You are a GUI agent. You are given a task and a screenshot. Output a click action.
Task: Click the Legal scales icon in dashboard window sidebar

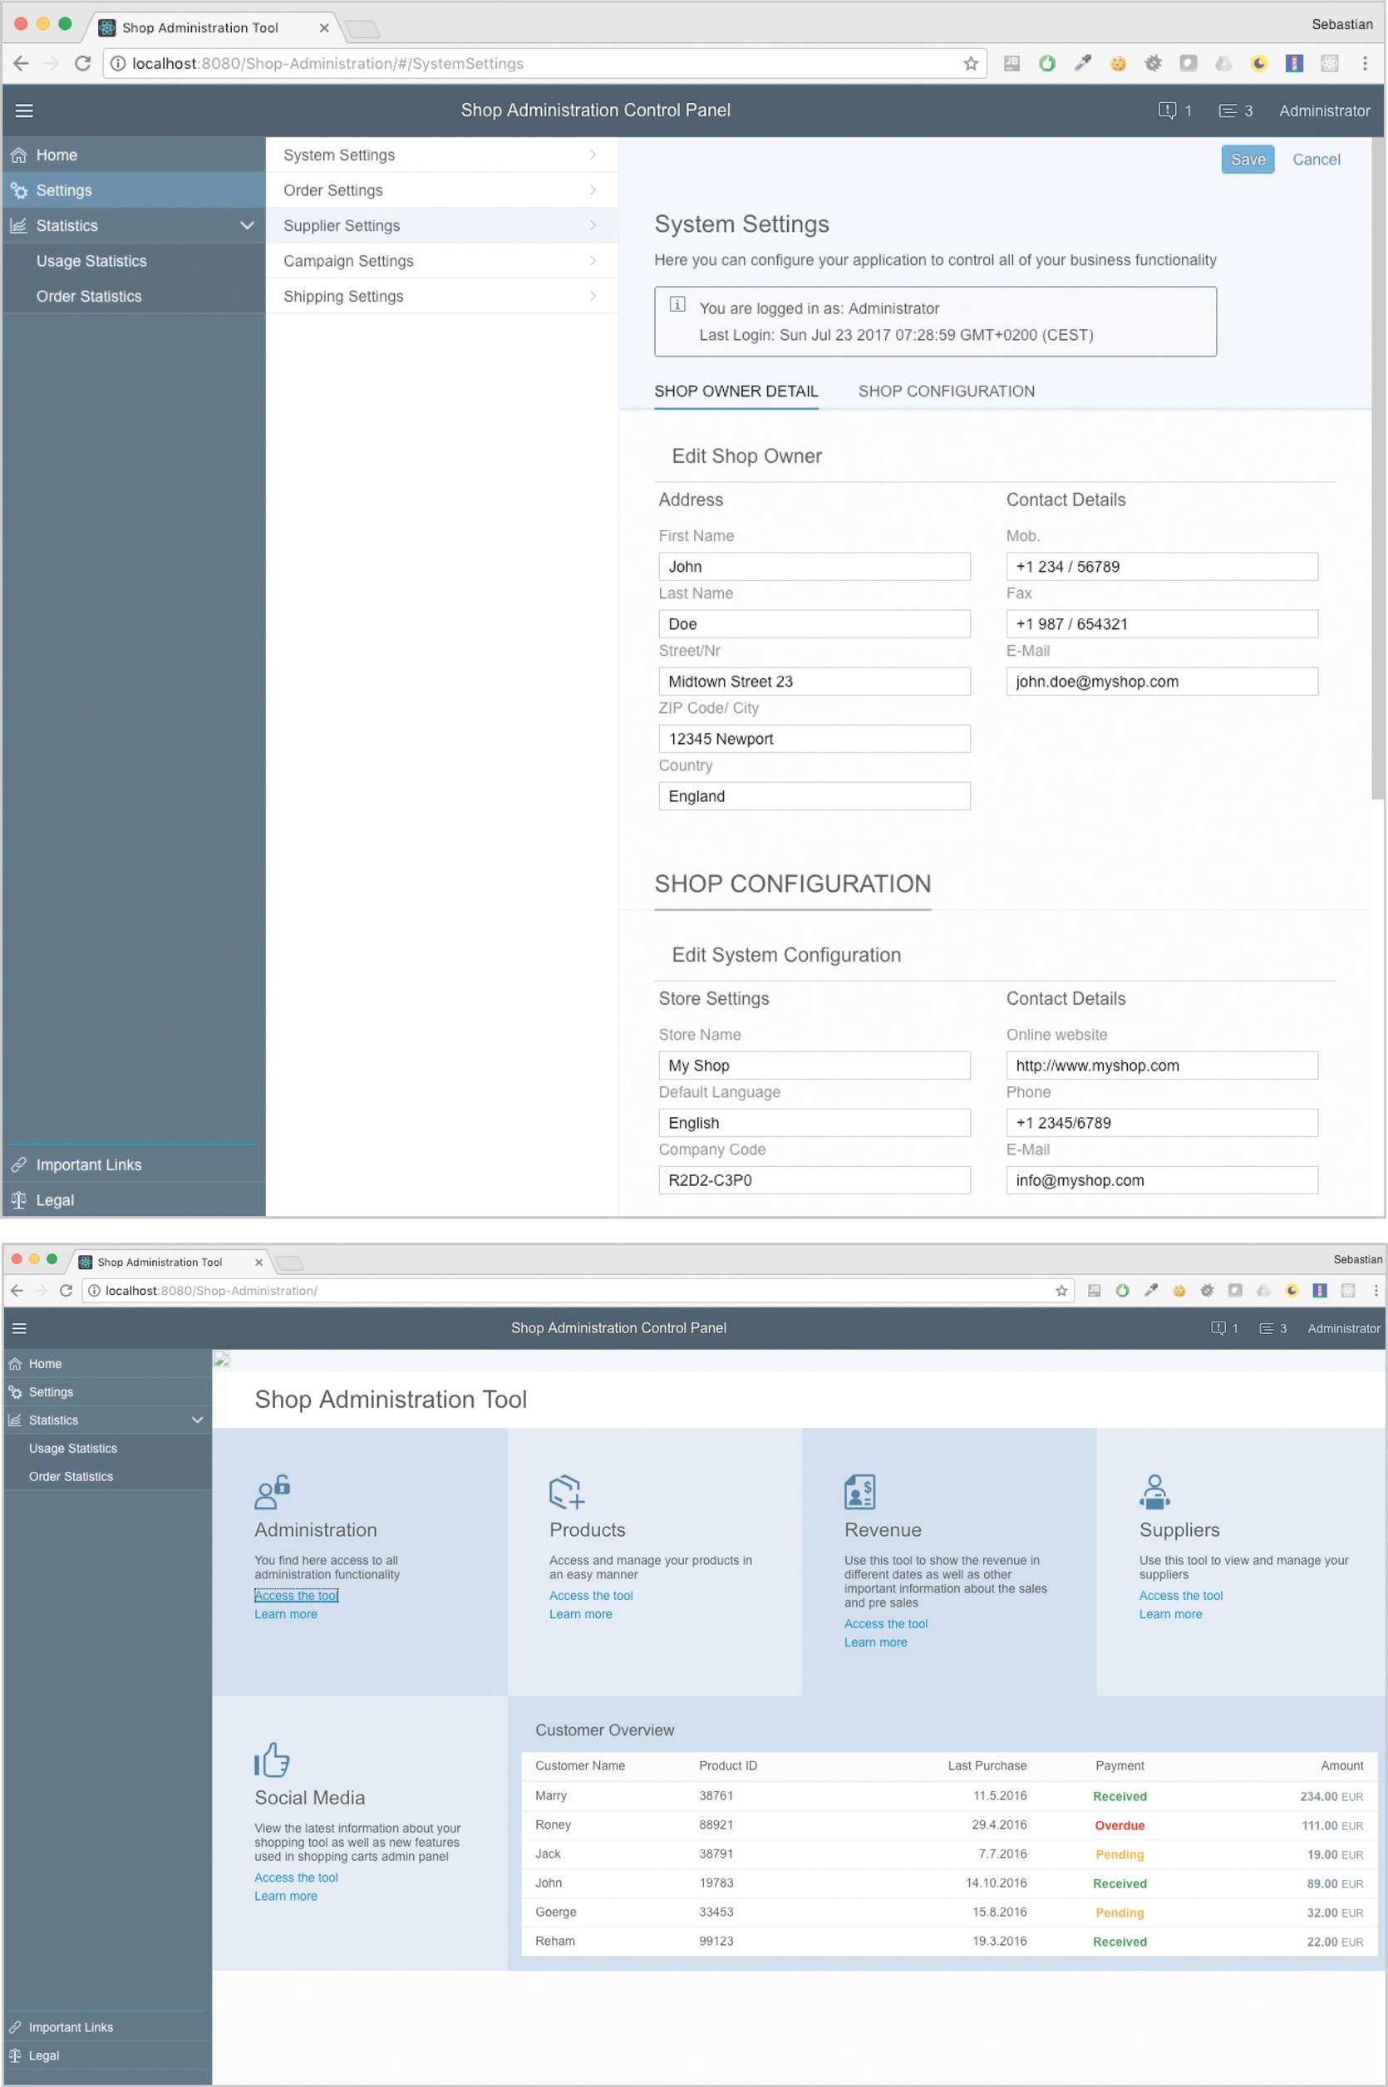click(x=15, y=2055)
